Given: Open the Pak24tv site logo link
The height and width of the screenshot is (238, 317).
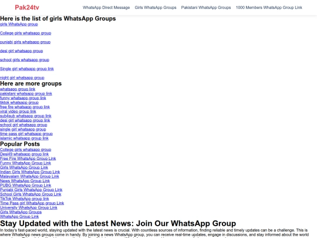Looking at the screenshot, I should [27, 8].
